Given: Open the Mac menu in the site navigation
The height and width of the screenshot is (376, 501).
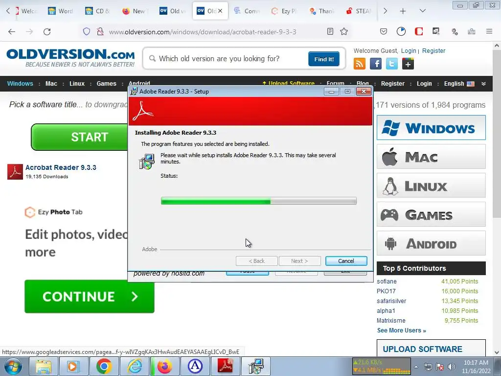Looking at the screenshot, I should tap(51, 84).
